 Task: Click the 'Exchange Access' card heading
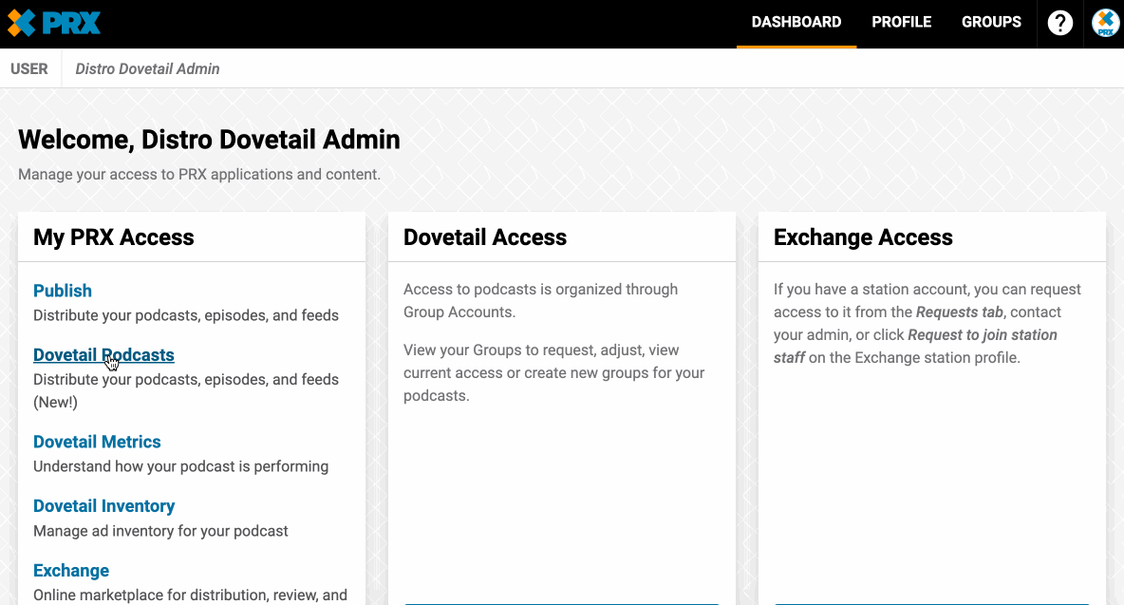[x=863, y=237]
